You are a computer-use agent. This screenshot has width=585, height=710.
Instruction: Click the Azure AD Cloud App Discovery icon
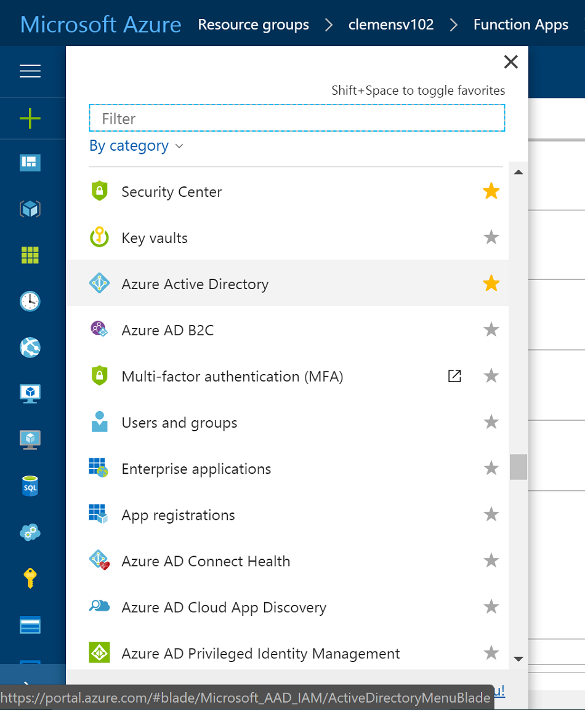(x=99, y=605)
